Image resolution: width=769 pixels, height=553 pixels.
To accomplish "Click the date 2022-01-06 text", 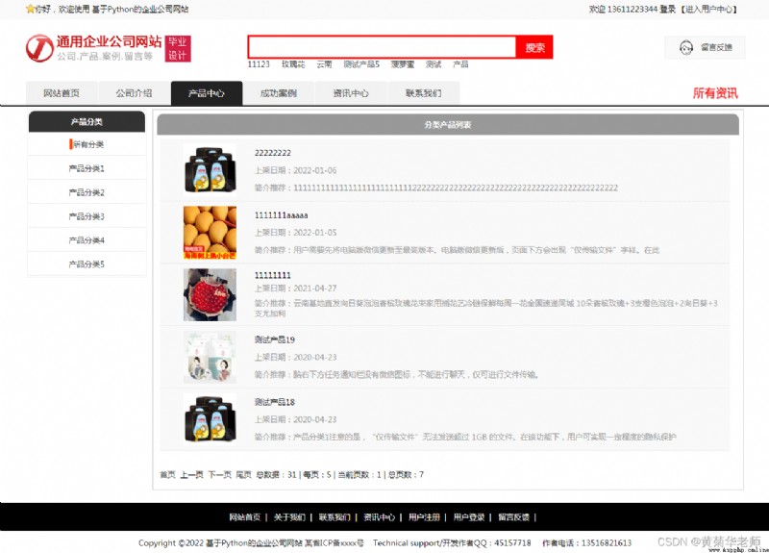I will click(x=315, y=170).
